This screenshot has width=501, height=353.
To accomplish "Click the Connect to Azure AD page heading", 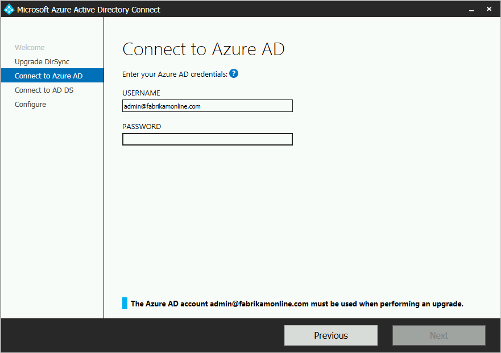I will pyautogui.click(x=203, y=49).
